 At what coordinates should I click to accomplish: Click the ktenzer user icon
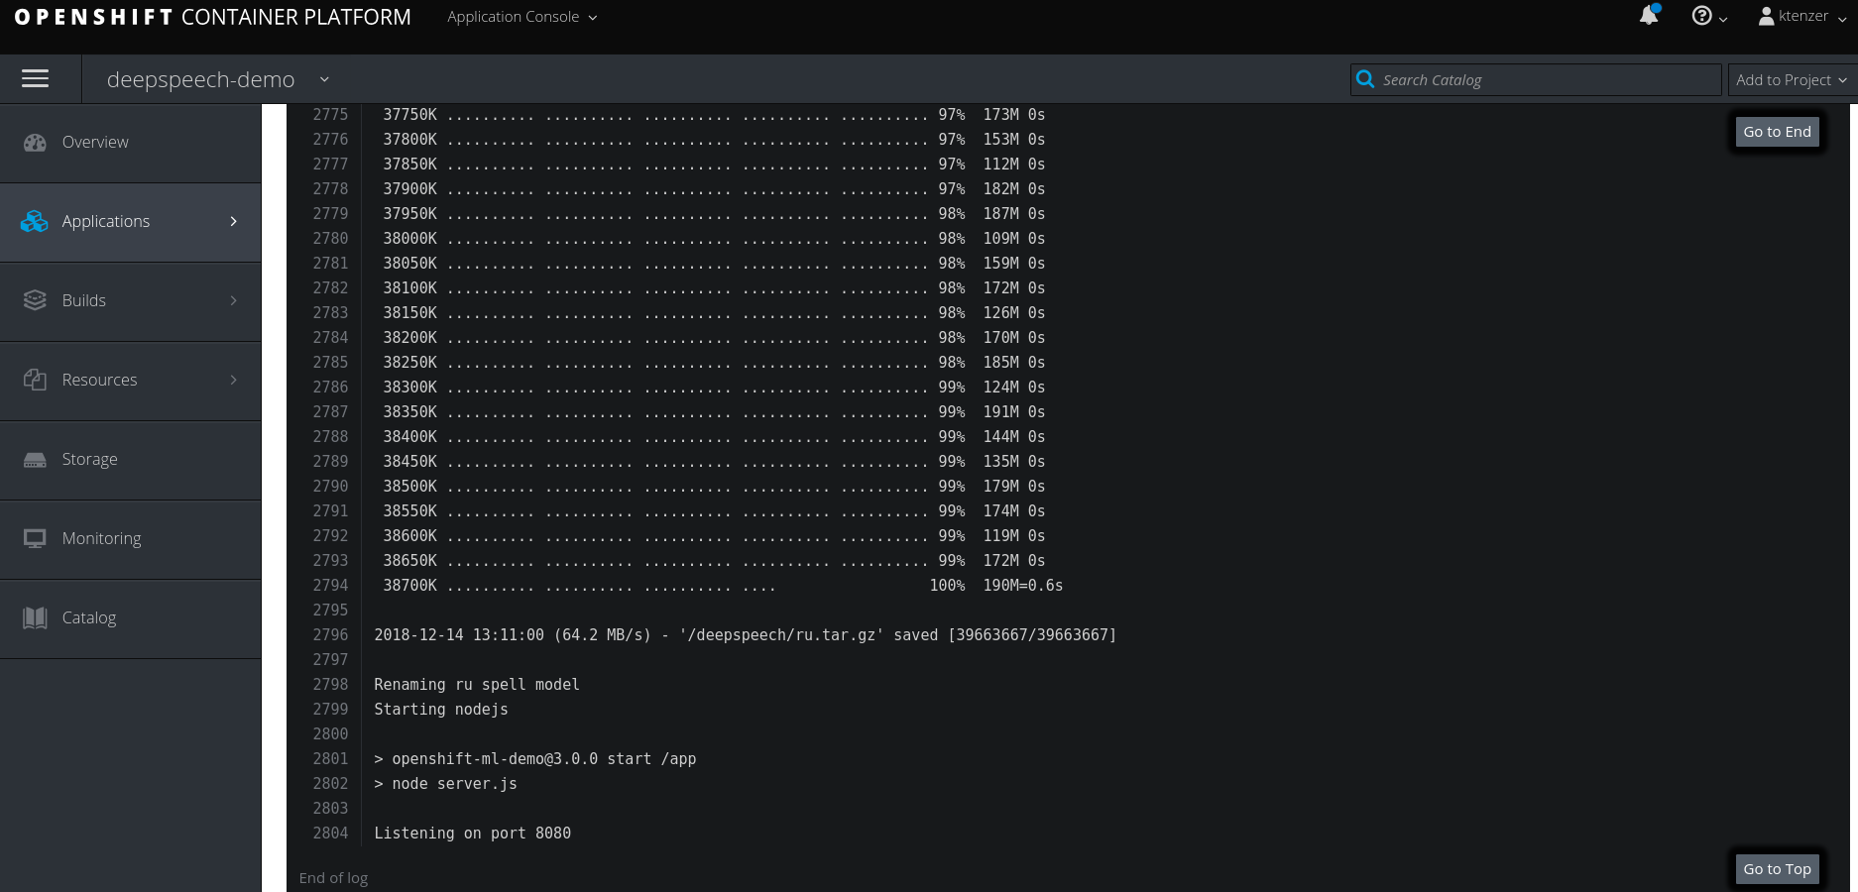(x=1766, y=16)
